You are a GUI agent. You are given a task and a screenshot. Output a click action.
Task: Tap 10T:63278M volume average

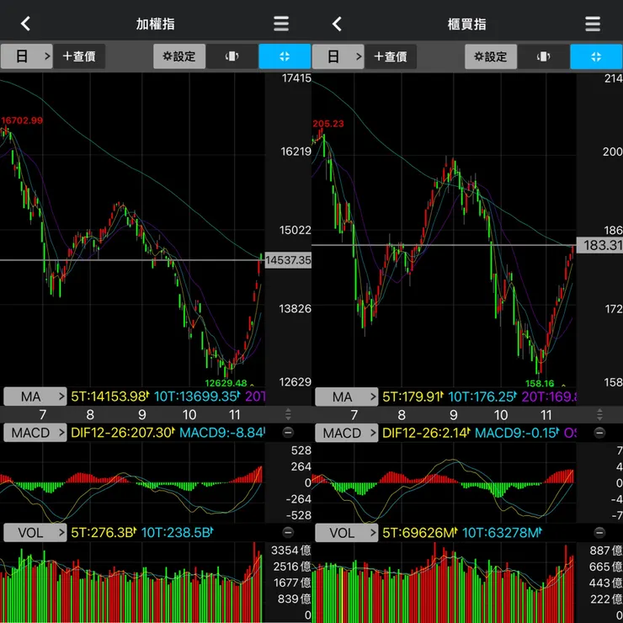pos(503,532)
